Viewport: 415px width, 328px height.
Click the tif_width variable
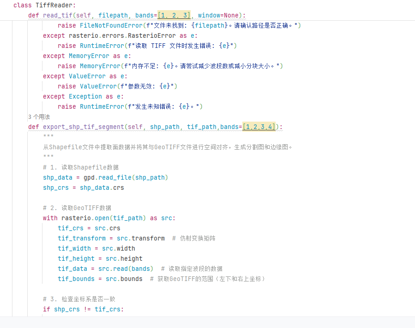pos(74,248)
